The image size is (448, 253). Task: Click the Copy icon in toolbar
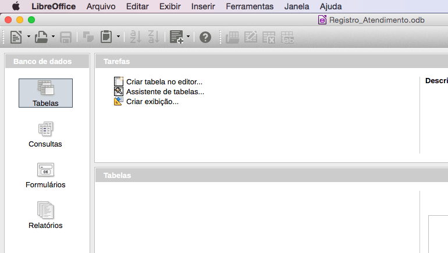88,37
